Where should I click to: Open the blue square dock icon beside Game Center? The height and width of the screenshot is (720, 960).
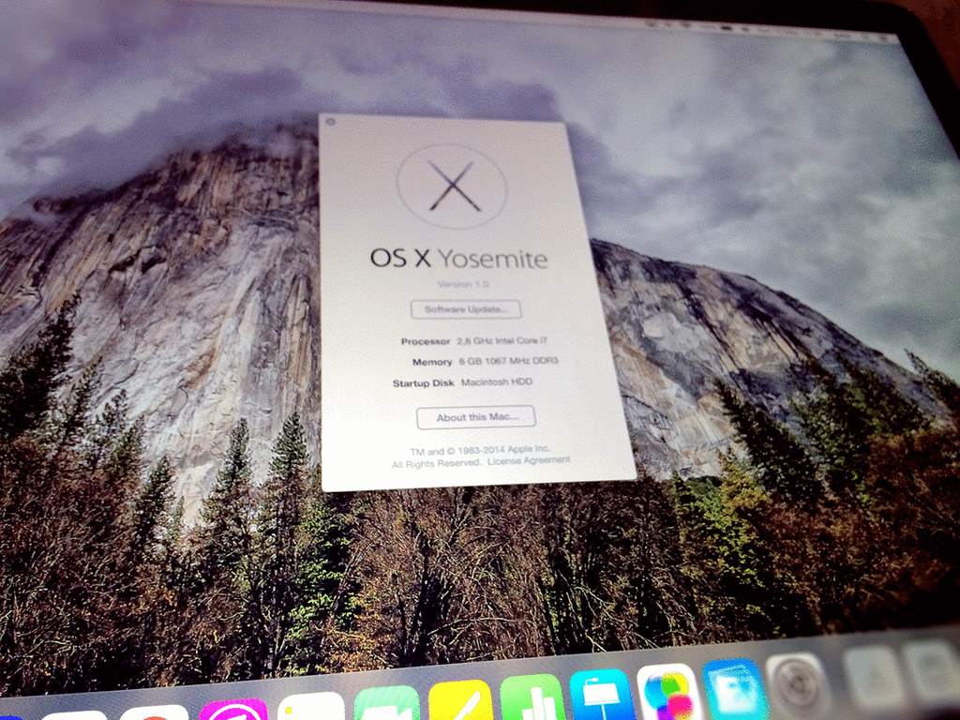click(735, 687)
